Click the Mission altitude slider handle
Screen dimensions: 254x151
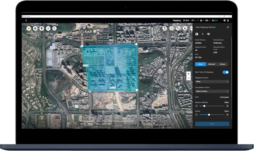204,106
